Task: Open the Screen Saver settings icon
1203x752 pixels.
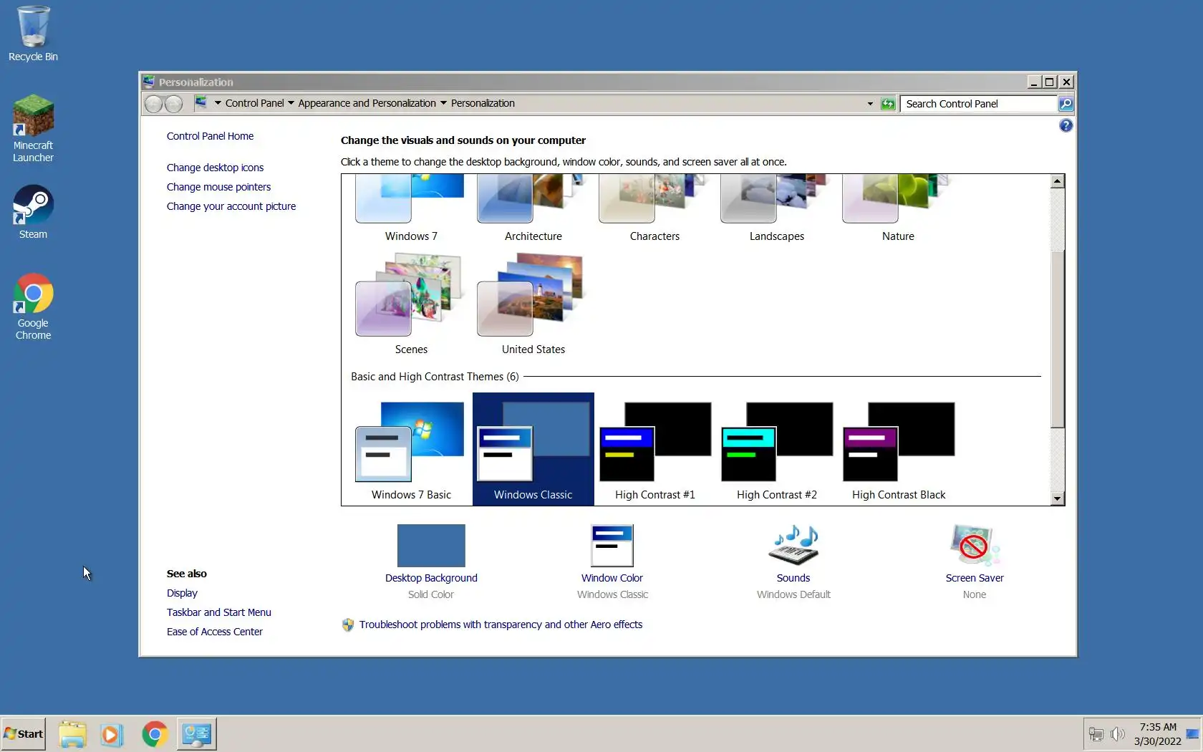Action: pyautogui.click(x=975, y=546)
